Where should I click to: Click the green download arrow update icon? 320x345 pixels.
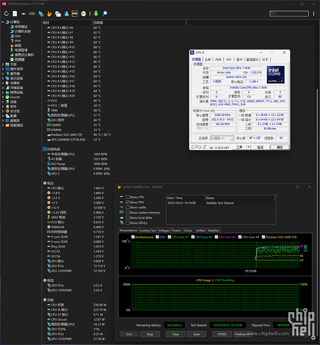(x=96, y=14)
